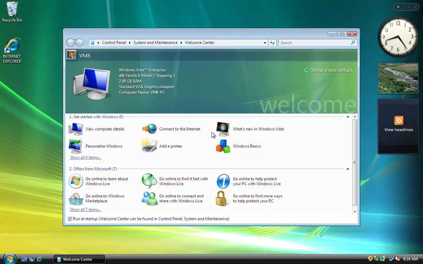
Task: Open the address bar history dropdown
Action: pyautogui.click(x=265, y=43)
